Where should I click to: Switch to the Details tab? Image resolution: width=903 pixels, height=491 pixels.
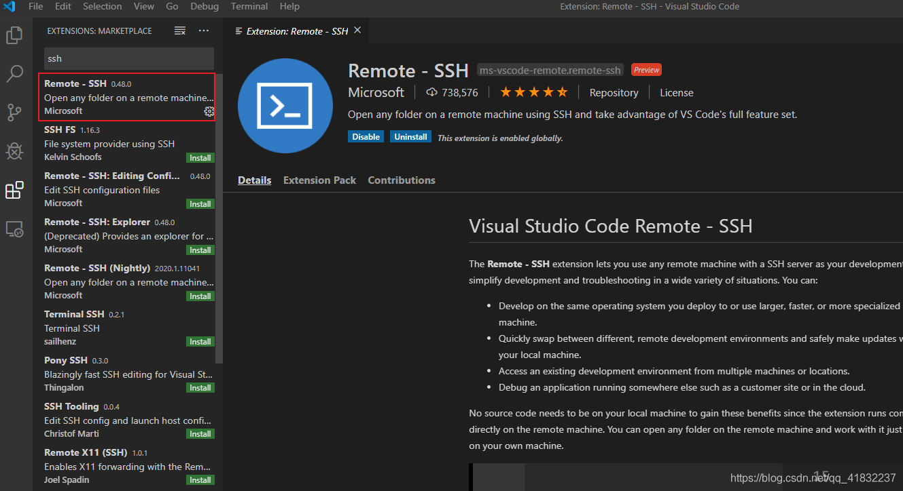tap(255, 180)
